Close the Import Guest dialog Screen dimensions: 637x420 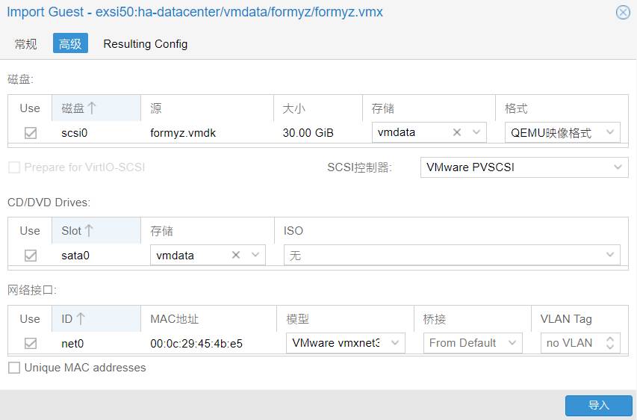pyautogui.click(x=622, y=13)
